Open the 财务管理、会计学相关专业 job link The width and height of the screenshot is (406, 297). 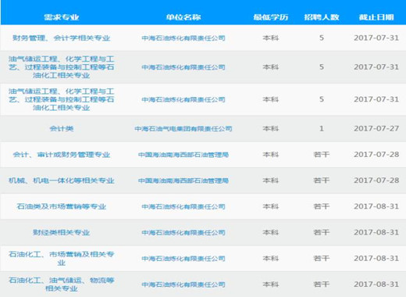tap(62, 38)
